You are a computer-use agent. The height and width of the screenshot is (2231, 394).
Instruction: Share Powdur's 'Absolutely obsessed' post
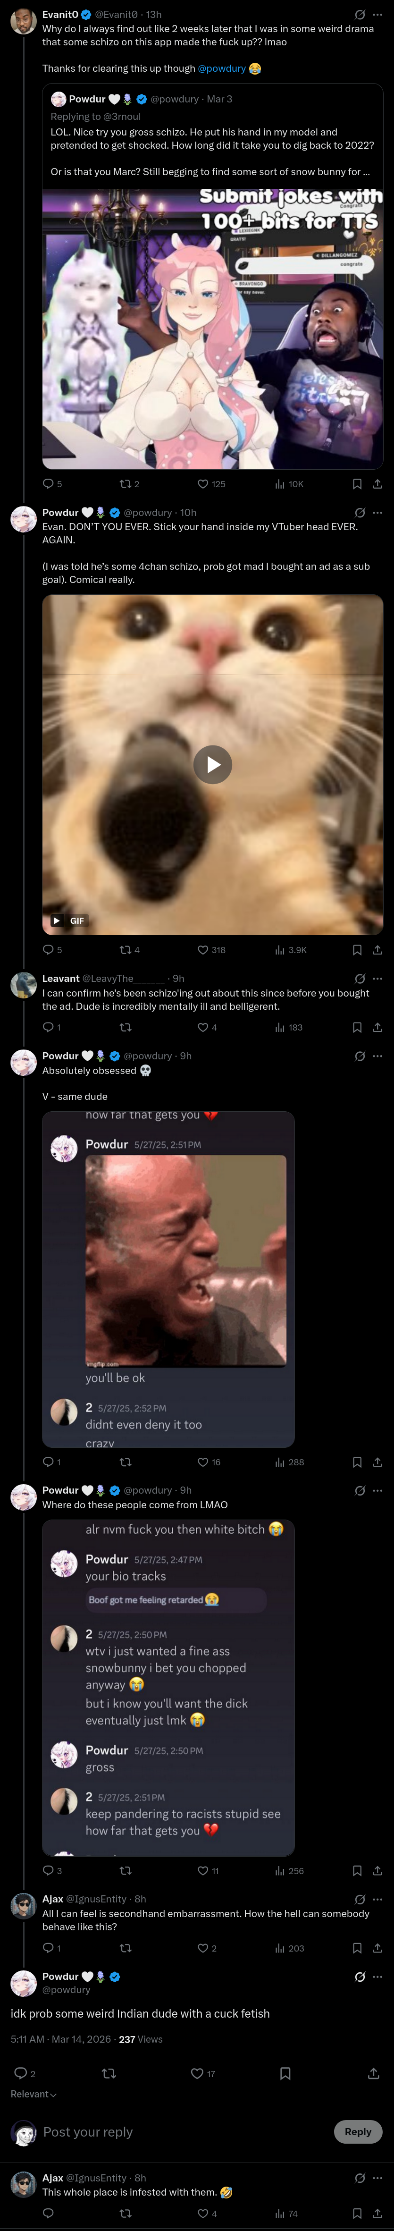[x=377, y=1462]
